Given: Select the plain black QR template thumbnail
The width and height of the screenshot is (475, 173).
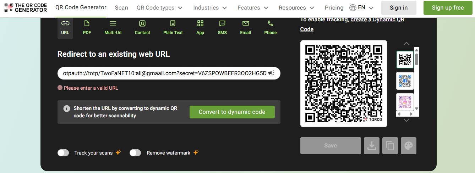Looking at the screenshot, I should [x=405, y=60].
